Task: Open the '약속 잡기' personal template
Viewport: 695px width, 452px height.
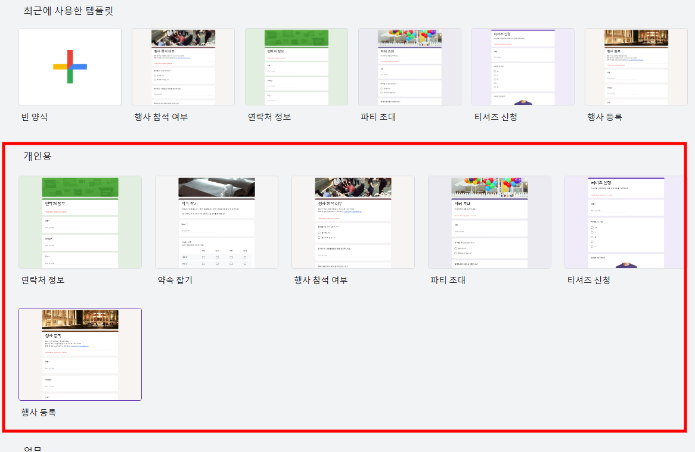Action: coord(216,222)
